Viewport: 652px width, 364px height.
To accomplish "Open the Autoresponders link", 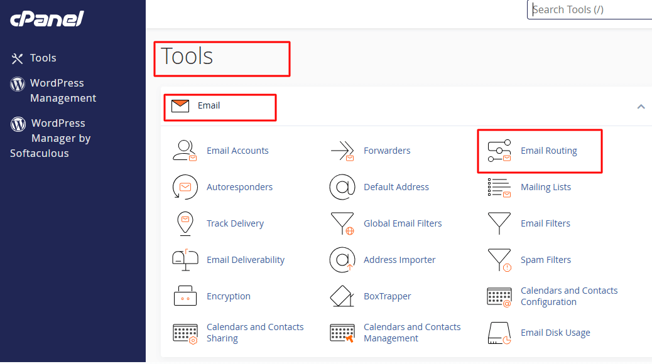I will pyautogui.click(x=239, y=188).
